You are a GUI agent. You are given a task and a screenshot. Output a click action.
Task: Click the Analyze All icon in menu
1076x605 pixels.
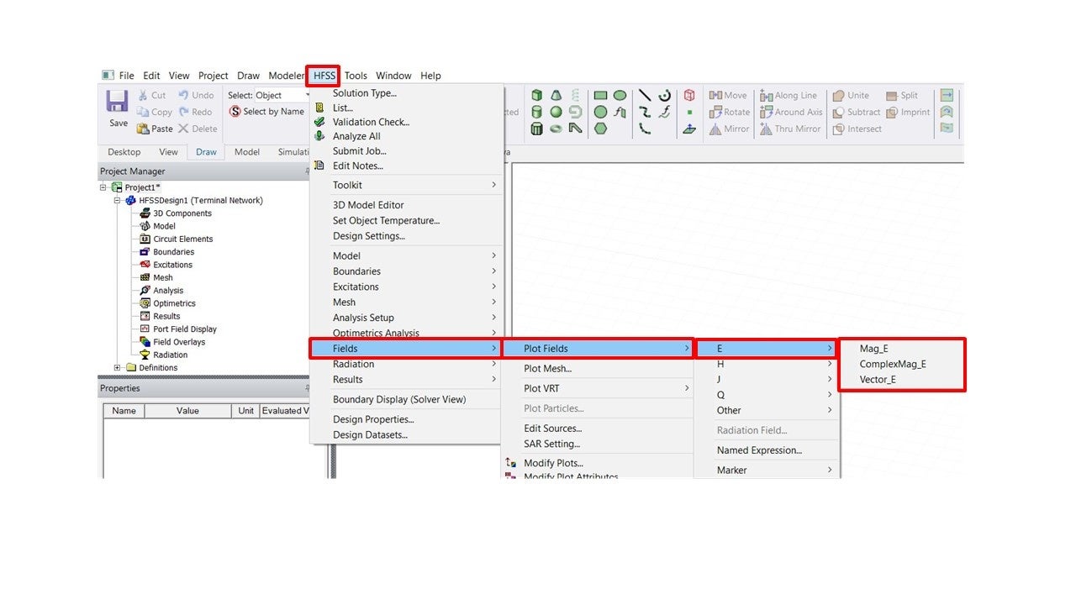point(319,136)
